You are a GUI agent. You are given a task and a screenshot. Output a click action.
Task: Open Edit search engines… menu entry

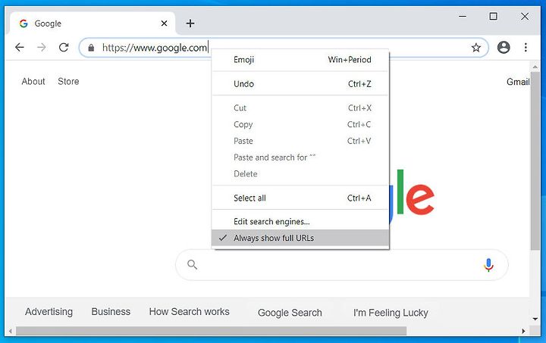[300, 221]
